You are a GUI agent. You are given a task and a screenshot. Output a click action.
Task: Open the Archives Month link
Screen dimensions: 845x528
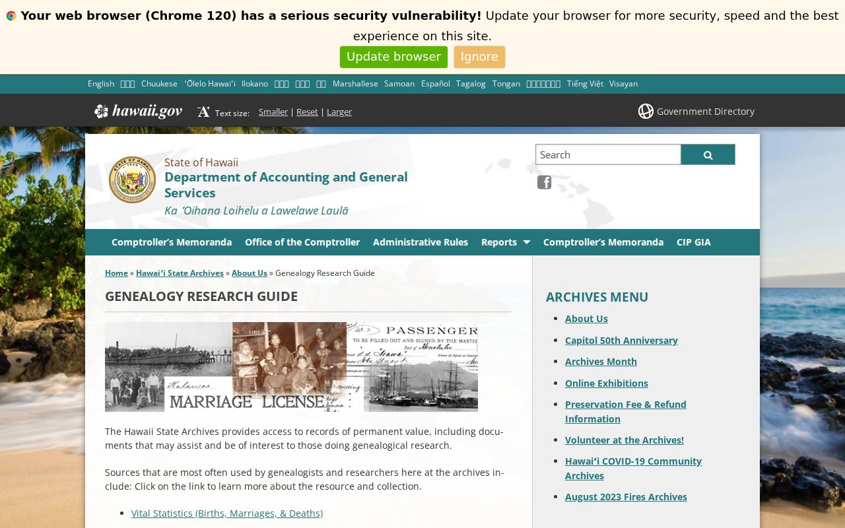[601, 362]
